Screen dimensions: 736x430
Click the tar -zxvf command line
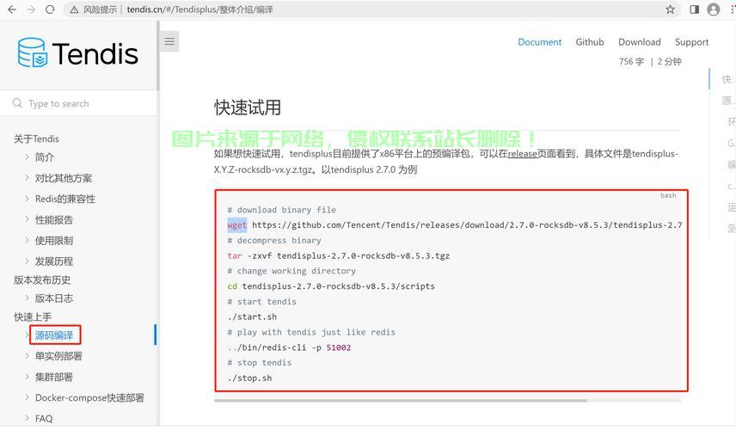click(x=339, y=255)
